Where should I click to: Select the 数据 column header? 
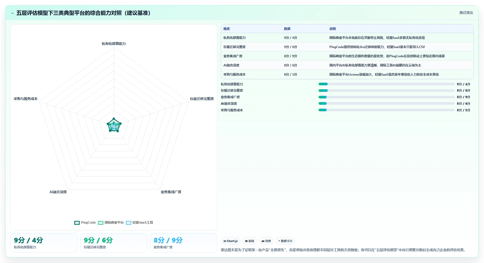pyautogui.click(x=287, y=29)
